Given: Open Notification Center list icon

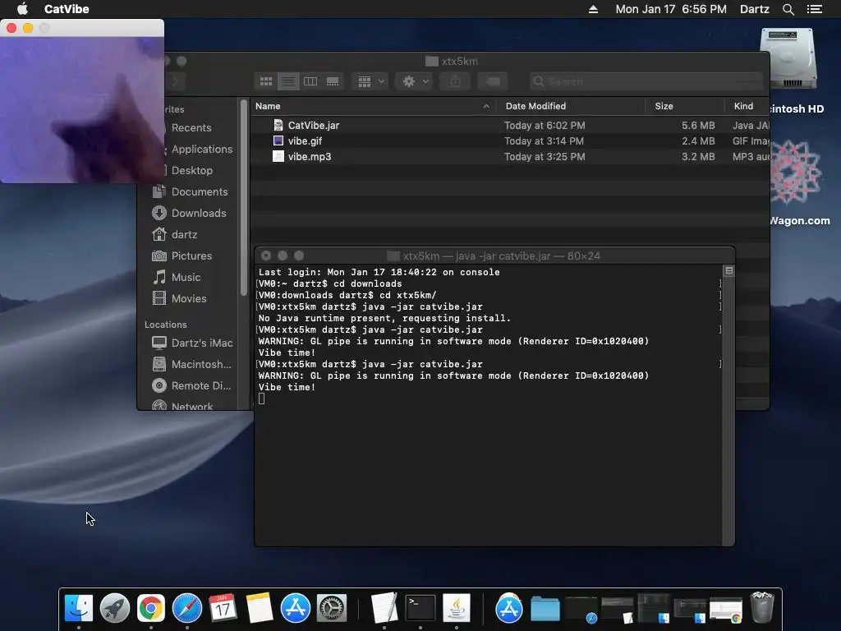Looking at the screenshot, I should [815, 9].
